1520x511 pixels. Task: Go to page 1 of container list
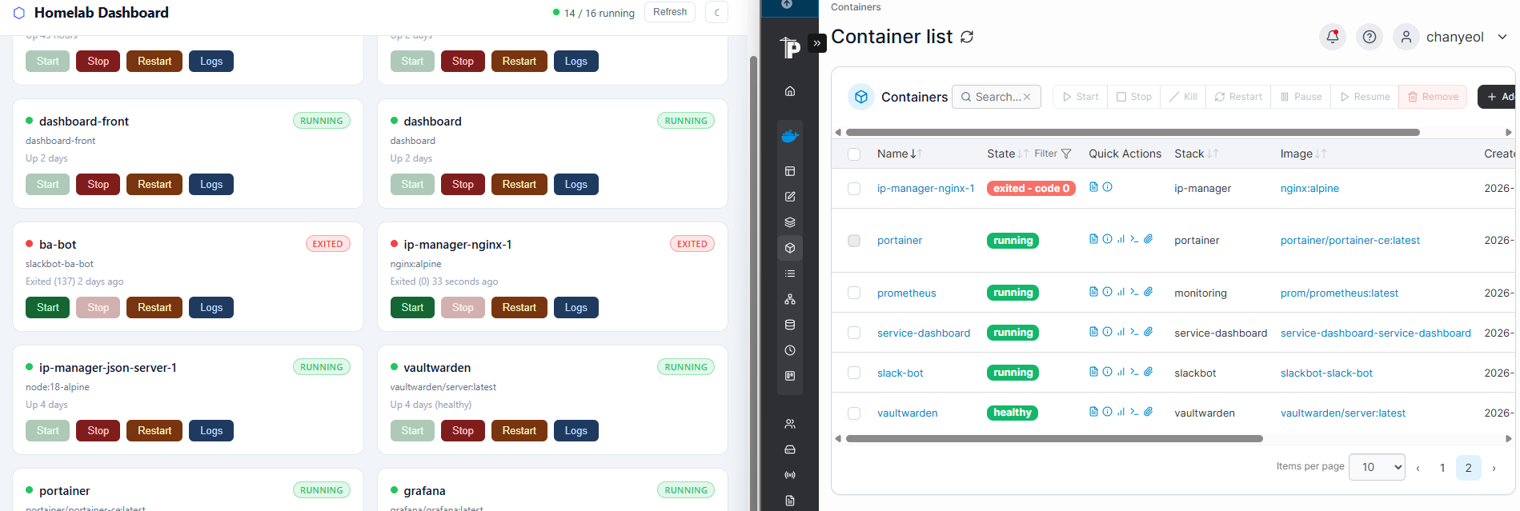(x=1442, y=468)
